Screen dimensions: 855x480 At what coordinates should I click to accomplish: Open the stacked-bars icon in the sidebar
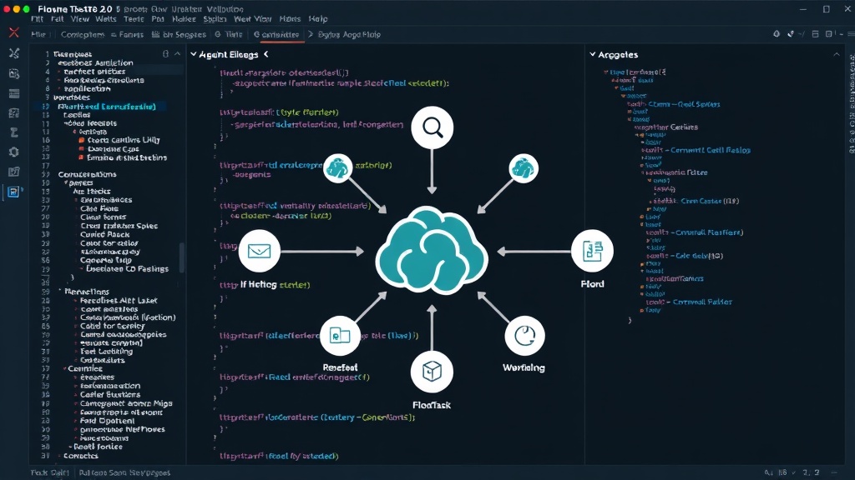(14, 93)
